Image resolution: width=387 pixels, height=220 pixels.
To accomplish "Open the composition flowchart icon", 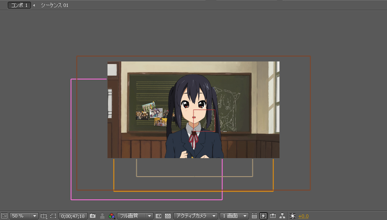I will click(x=283, y=216).
